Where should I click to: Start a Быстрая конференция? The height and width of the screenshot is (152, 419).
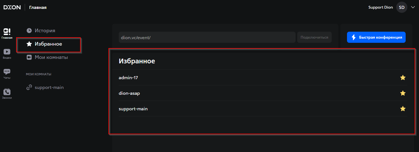pyautogui.click(x=376, y=37)
